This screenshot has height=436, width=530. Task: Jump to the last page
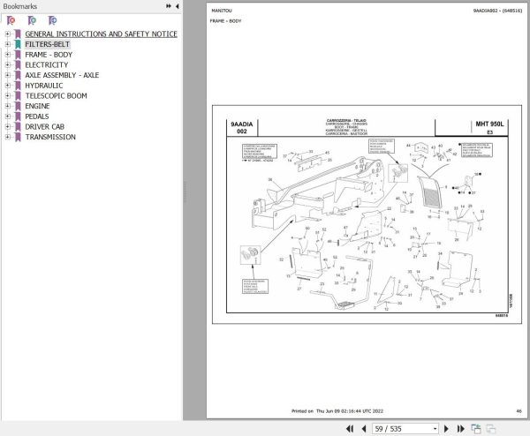460,429
